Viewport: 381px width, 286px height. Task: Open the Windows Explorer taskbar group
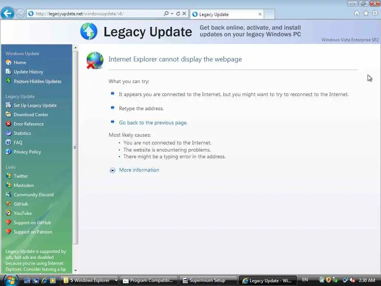coord(89,280)
